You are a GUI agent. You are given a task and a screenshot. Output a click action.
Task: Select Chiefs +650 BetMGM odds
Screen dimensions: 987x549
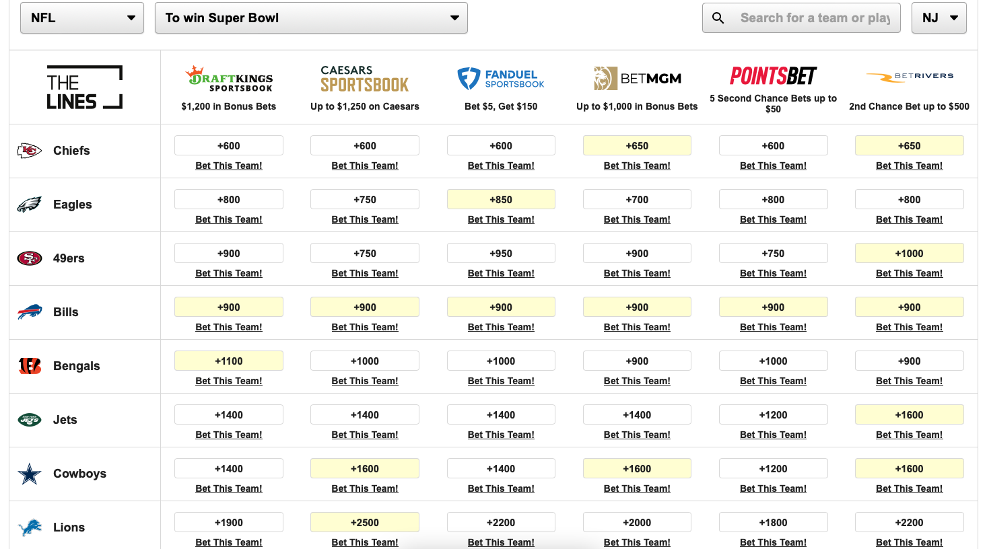[x=637, y=145]
